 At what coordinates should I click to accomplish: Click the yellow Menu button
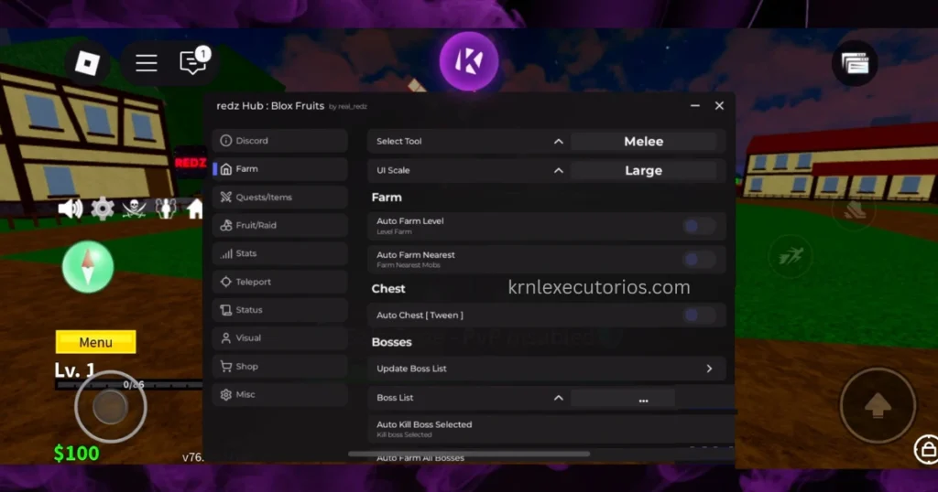95,342
